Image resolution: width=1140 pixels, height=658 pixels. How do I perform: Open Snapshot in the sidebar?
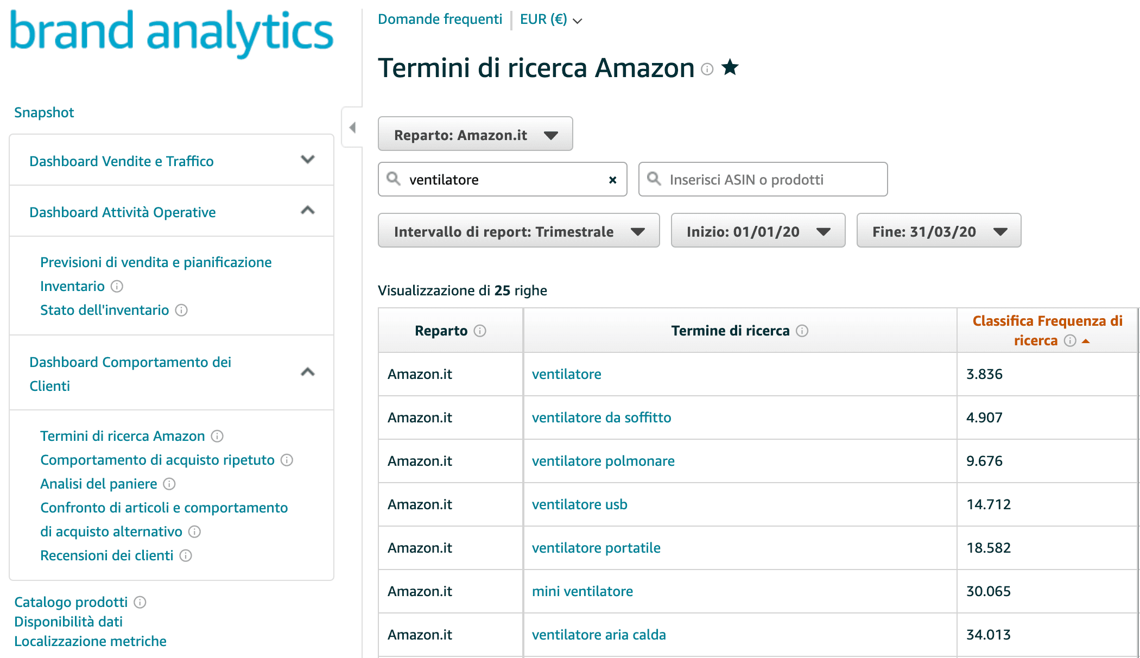point(44,112)
